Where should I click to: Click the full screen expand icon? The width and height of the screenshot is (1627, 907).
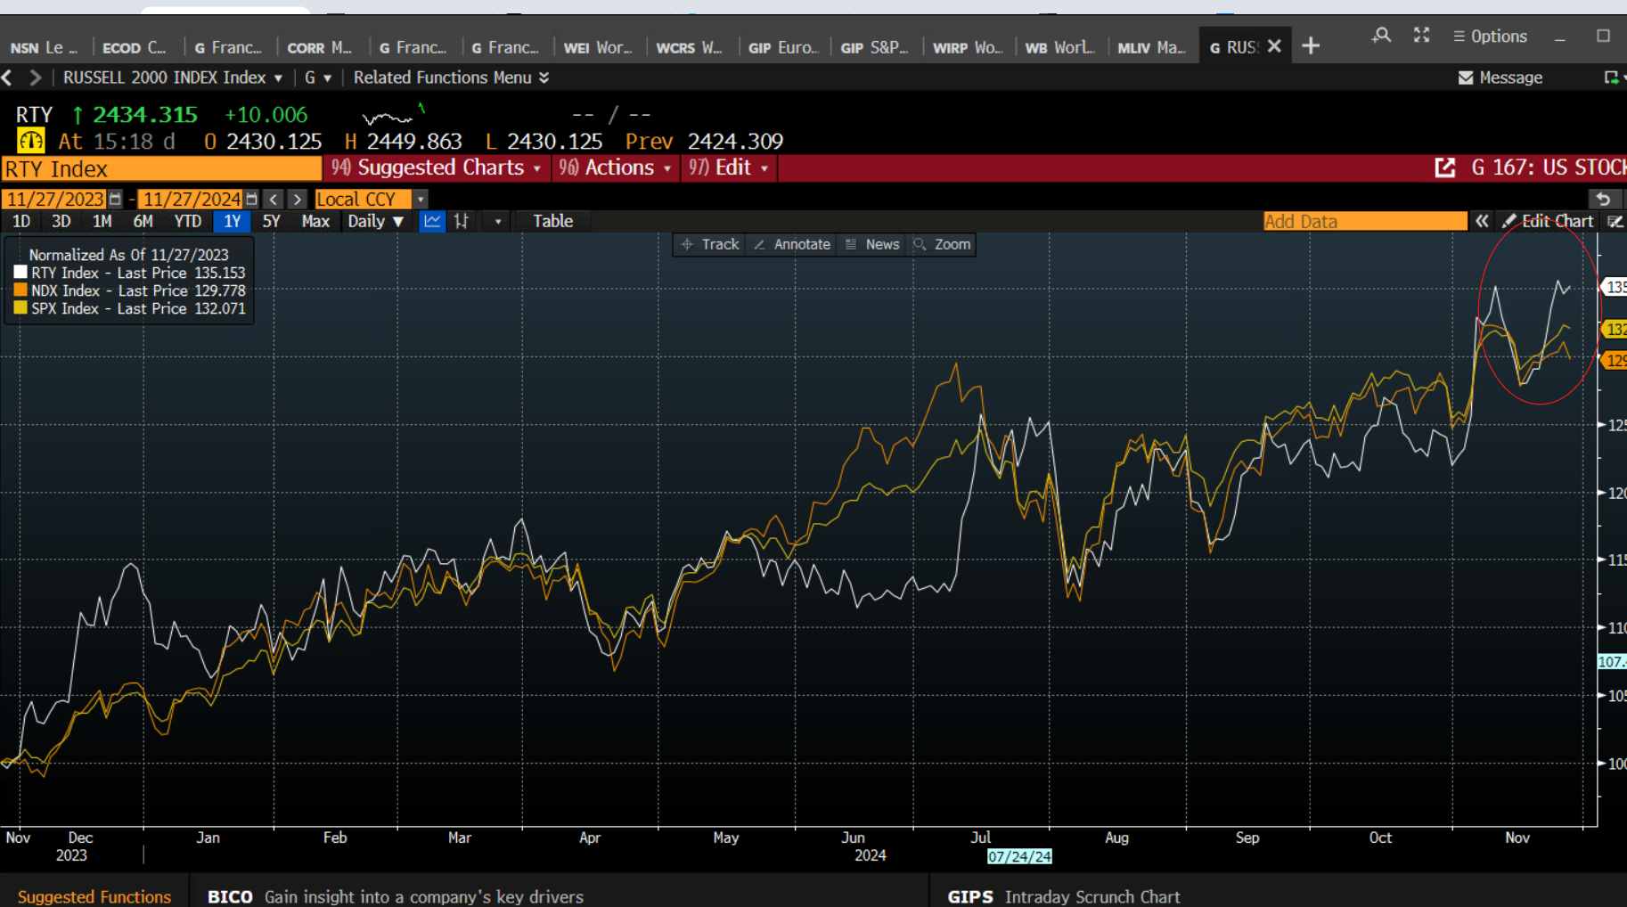pyautogui.click(x=1421, y=36)
